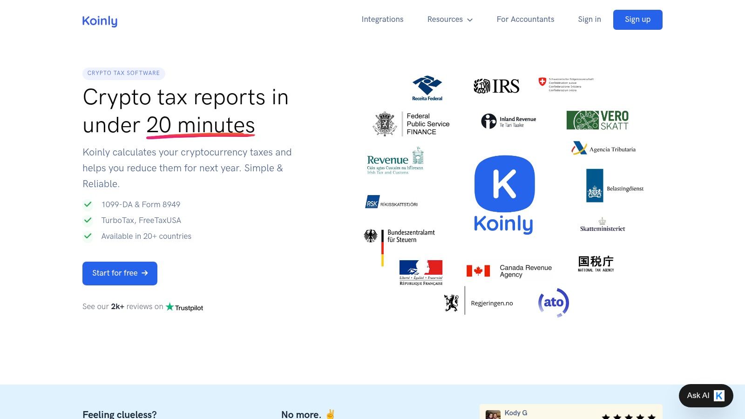This screenshot has height=419, width=745.
Task: Open the Integrations menu item
Action: (382, 19)
